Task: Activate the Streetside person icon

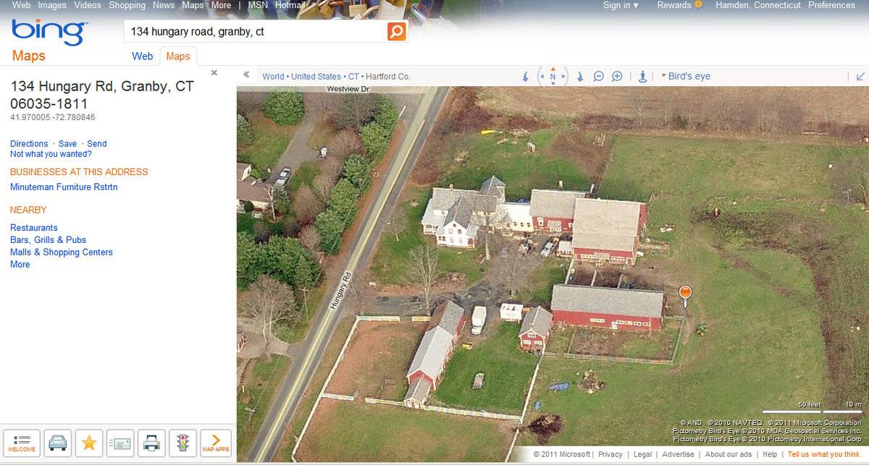Action: pyautogui.click(x=642, y=76)
